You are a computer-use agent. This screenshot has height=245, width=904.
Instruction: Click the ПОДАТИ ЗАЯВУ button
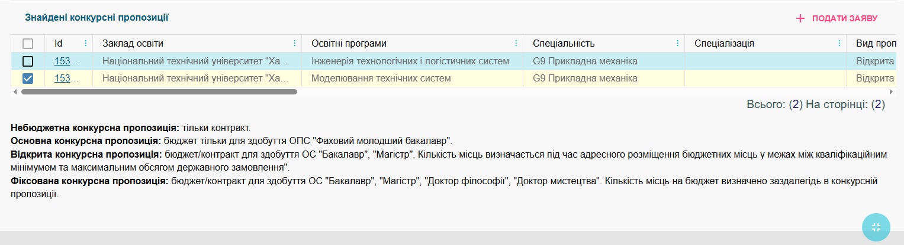coord(844,18)
